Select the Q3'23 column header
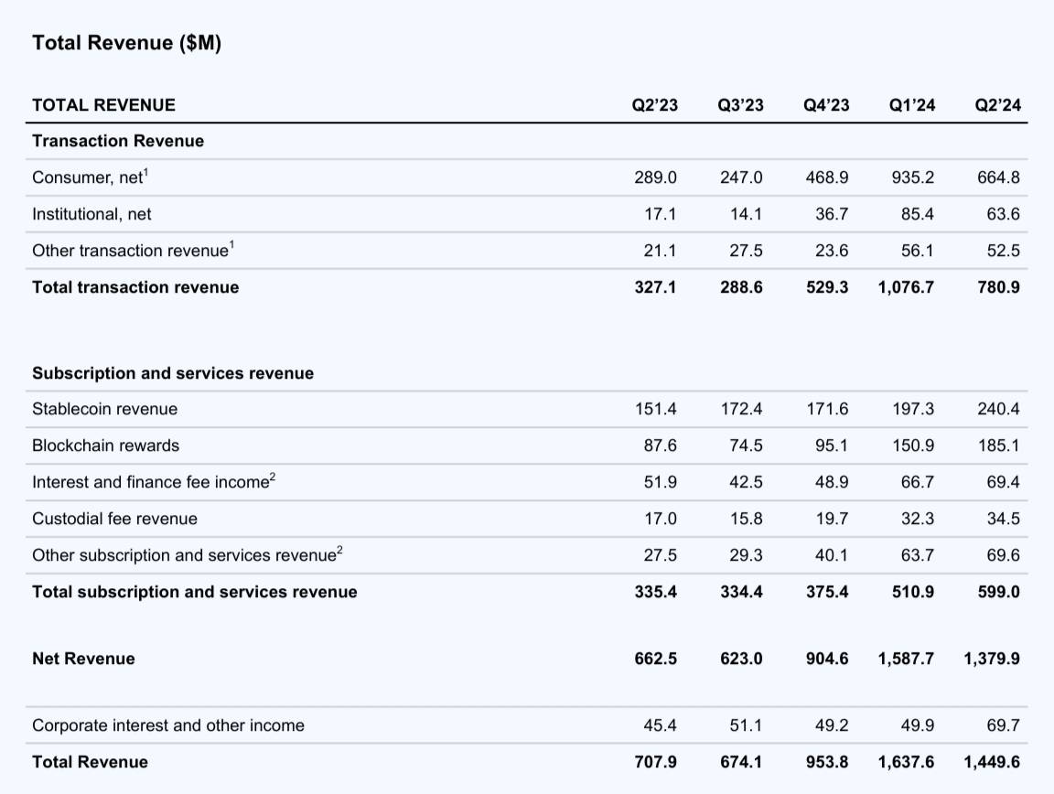Screen dimensions: 1054x794 [x=741, y=105]
